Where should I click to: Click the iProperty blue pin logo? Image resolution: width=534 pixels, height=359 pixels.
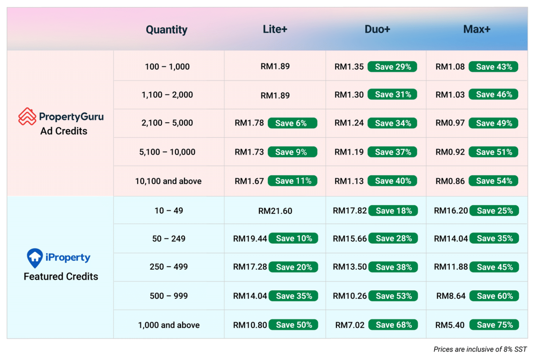(x=35, y=258)
